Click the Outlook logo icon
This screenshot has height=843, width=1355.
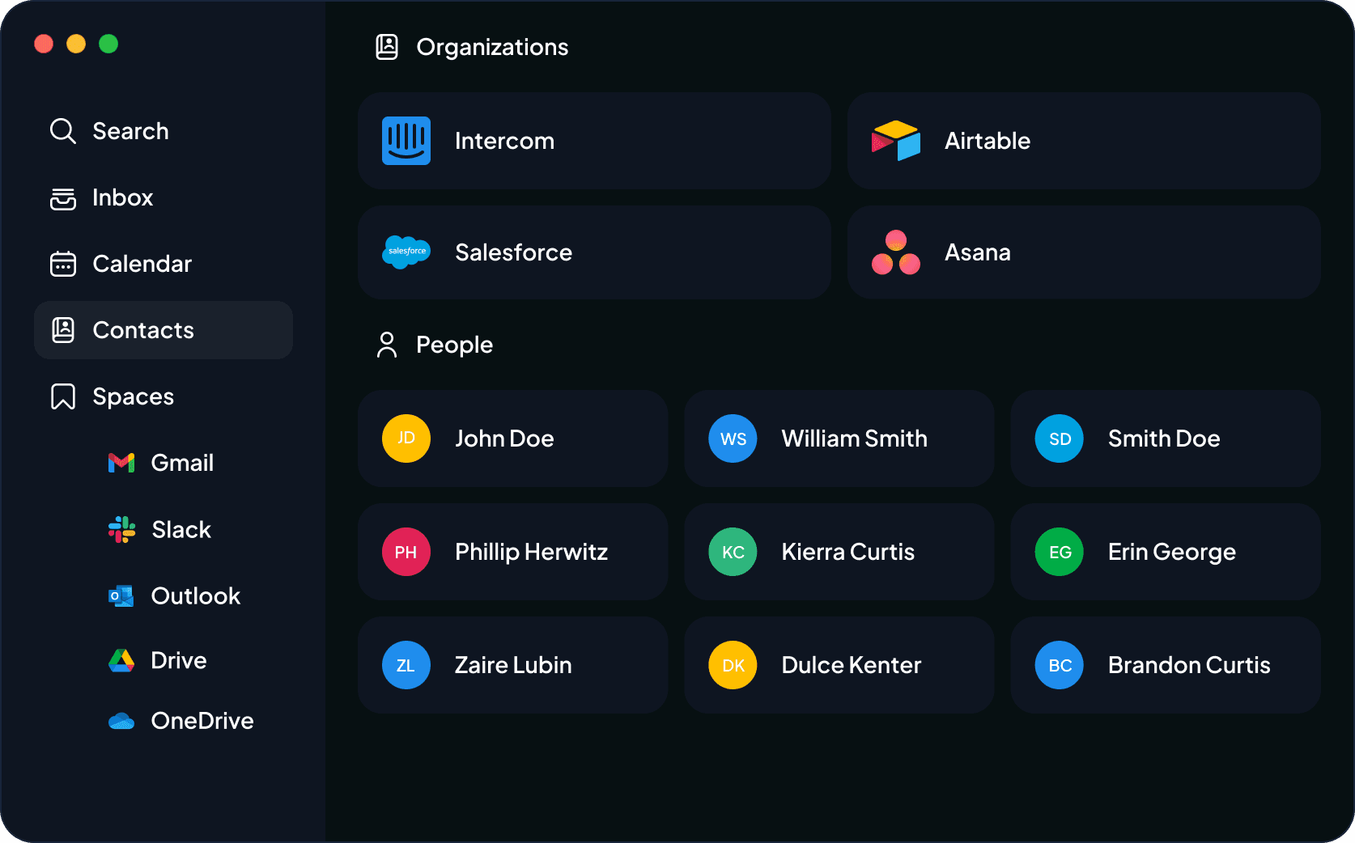point(121,596)
